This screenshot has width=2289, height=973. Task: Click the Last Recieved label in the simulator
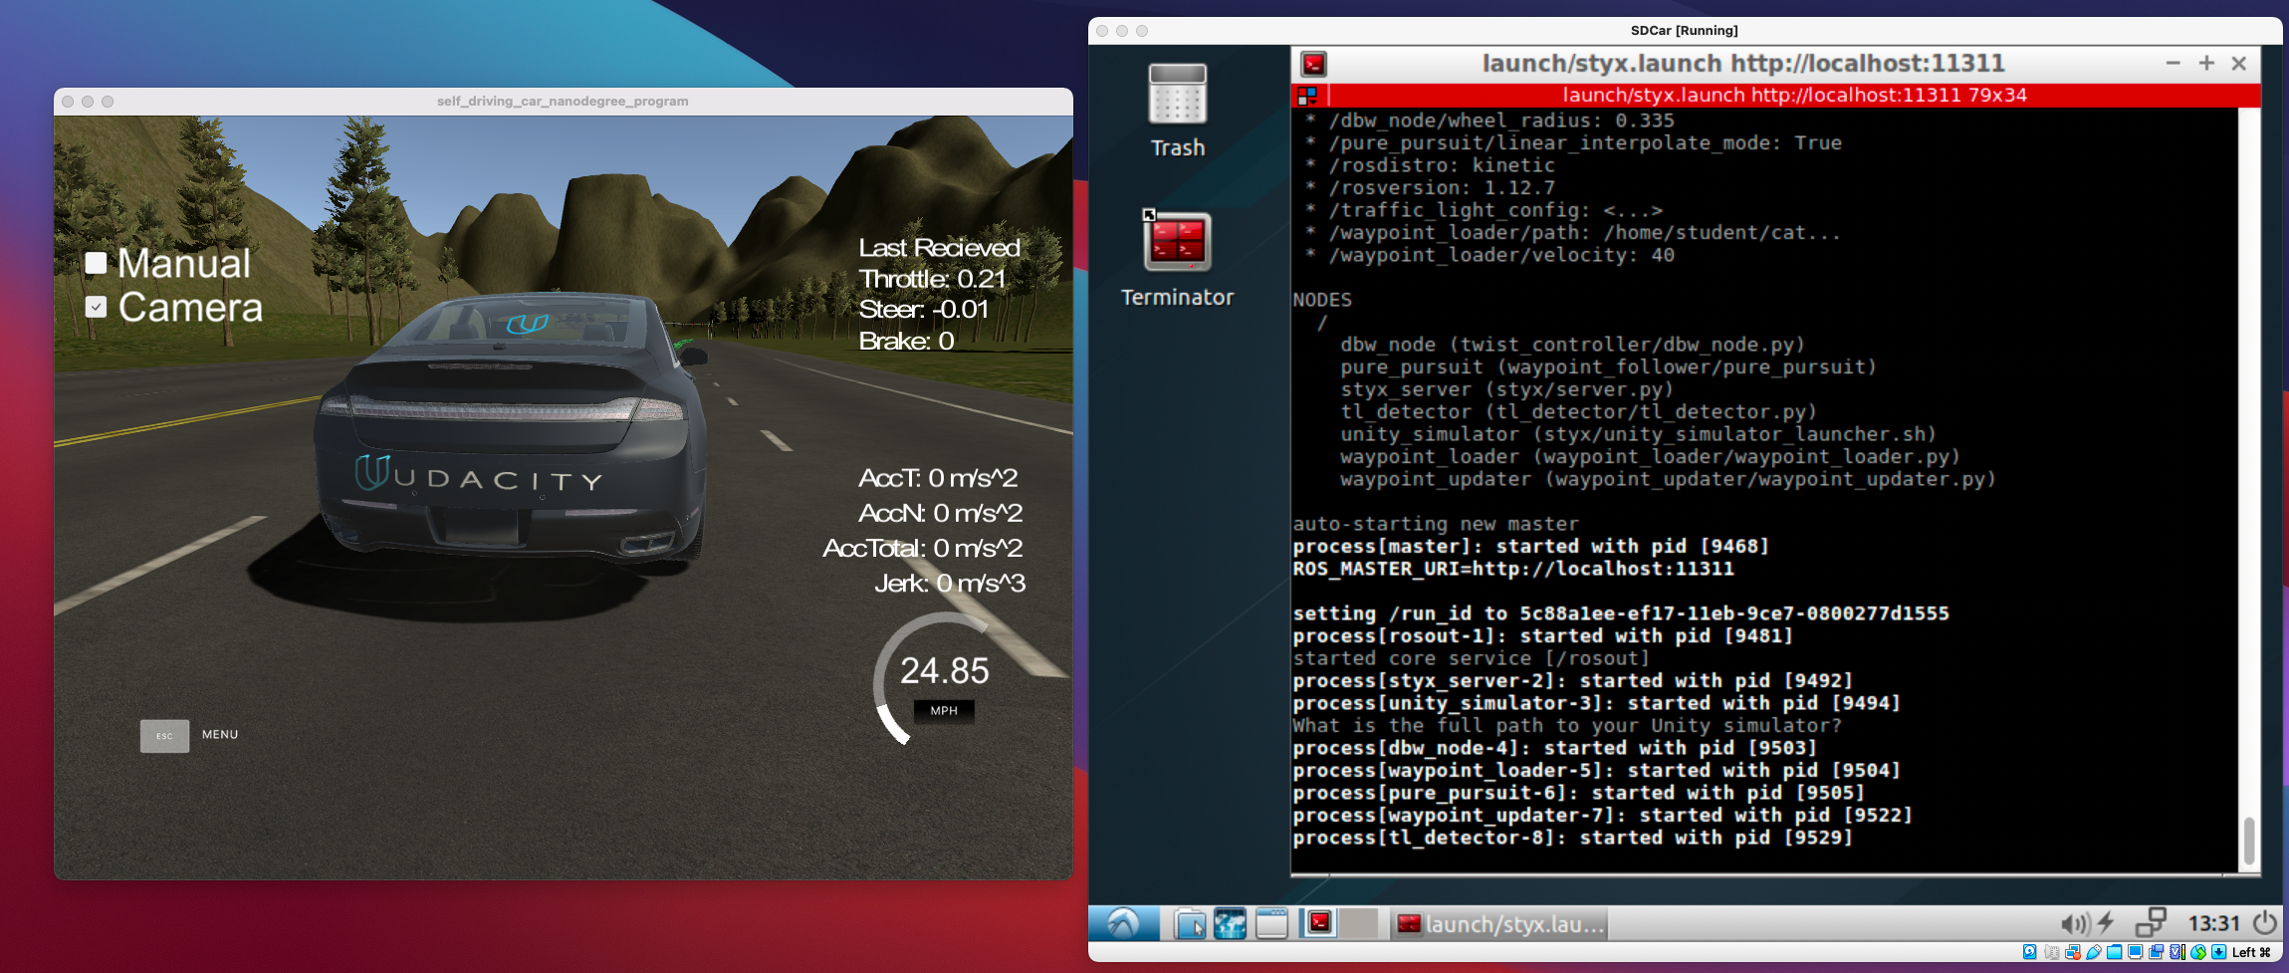[x=940, y=248]
